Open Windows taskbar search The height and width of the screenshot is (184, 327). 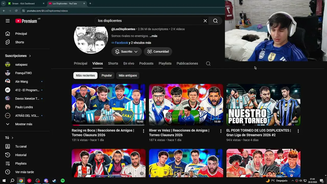(x=12, y=181)
